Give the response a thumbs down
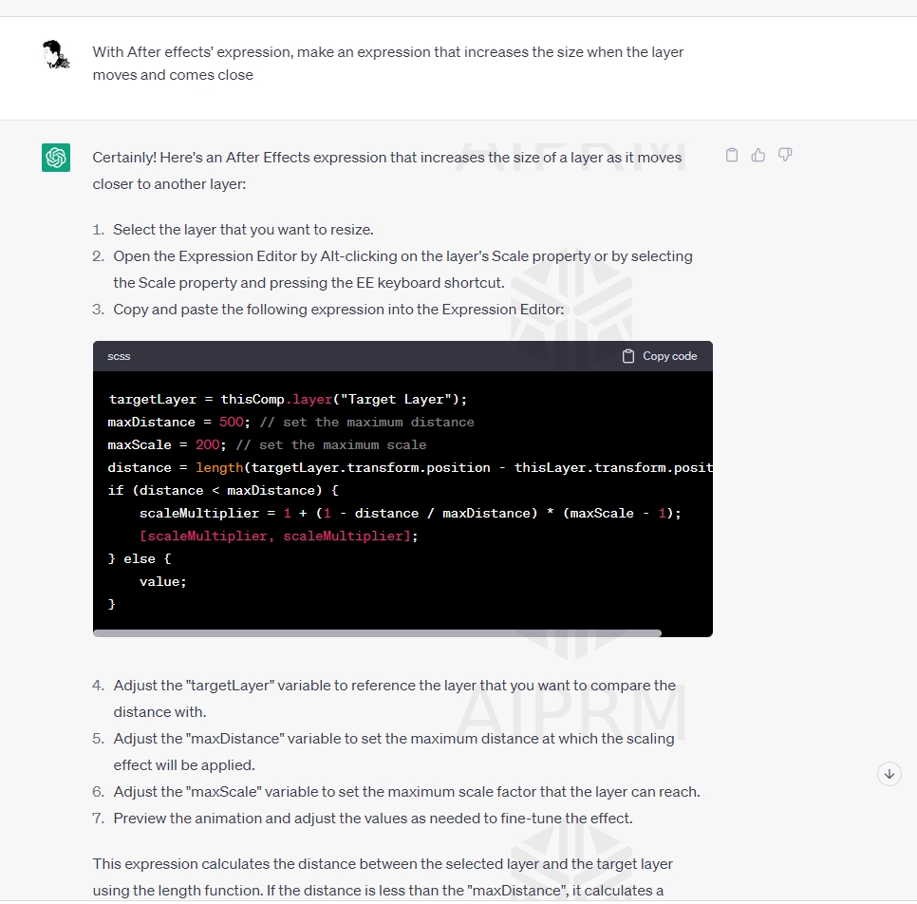Image resolution: width=917 pixels, height=904 pixels. [785, 155]
